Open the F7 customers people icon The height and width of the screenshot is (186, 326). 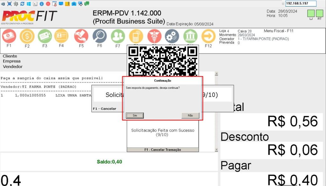(x=118, y=36)
